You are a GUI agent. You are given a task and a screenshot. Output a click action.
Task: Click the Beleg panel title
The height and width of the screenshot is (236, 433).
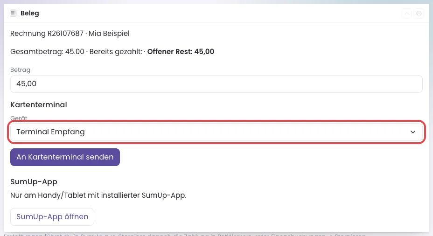pos(29,13)
